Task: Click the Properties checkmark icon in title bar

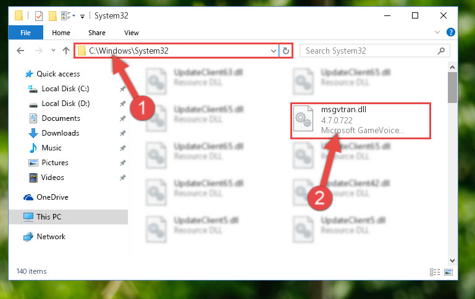Action: pyautogui.click(x=39, y=16)
